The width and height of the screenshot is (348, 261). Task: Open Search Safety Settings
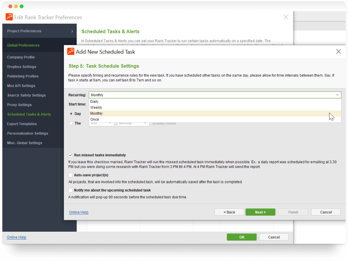coord(26,96)
